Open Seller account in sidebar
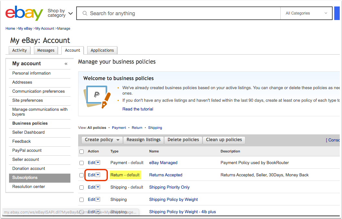The width and height of the screenshot is (342, 219). 26,160
